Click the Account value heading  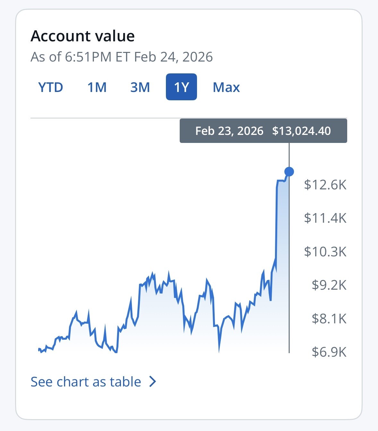[x=82, y=36]
